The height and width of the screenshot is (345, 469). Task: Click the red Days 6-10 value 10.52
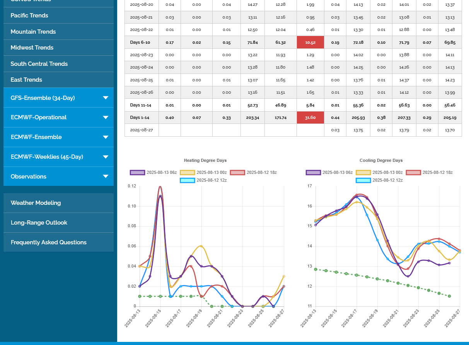pyautogui.click(x=310, y=43)
